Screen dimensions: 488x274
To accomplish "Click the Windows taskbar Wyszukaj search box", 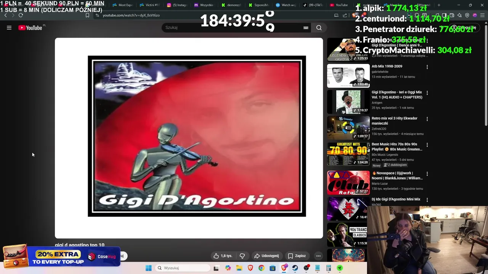I will pos(183,268).
